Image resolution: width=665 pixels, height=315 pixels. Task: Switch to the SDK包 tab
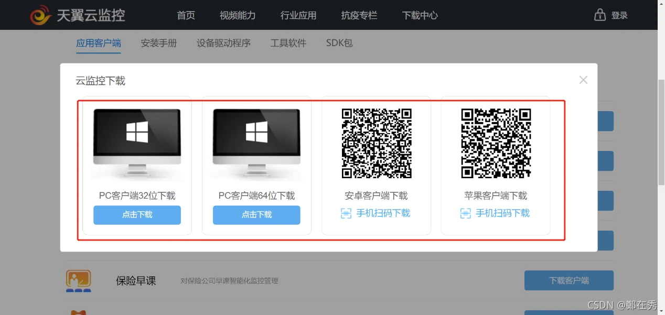pyautogui.click(x=339, y=43)
